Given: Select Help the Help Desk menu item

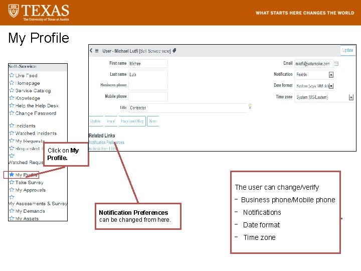Looking at the screenshot, I should coord(37,106).
